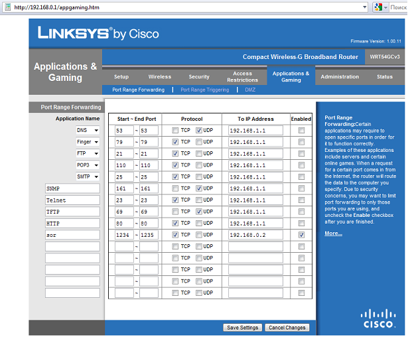Click the TFTP application name field
The width and height of the screenshot is (408, 341).
(72, 212)
